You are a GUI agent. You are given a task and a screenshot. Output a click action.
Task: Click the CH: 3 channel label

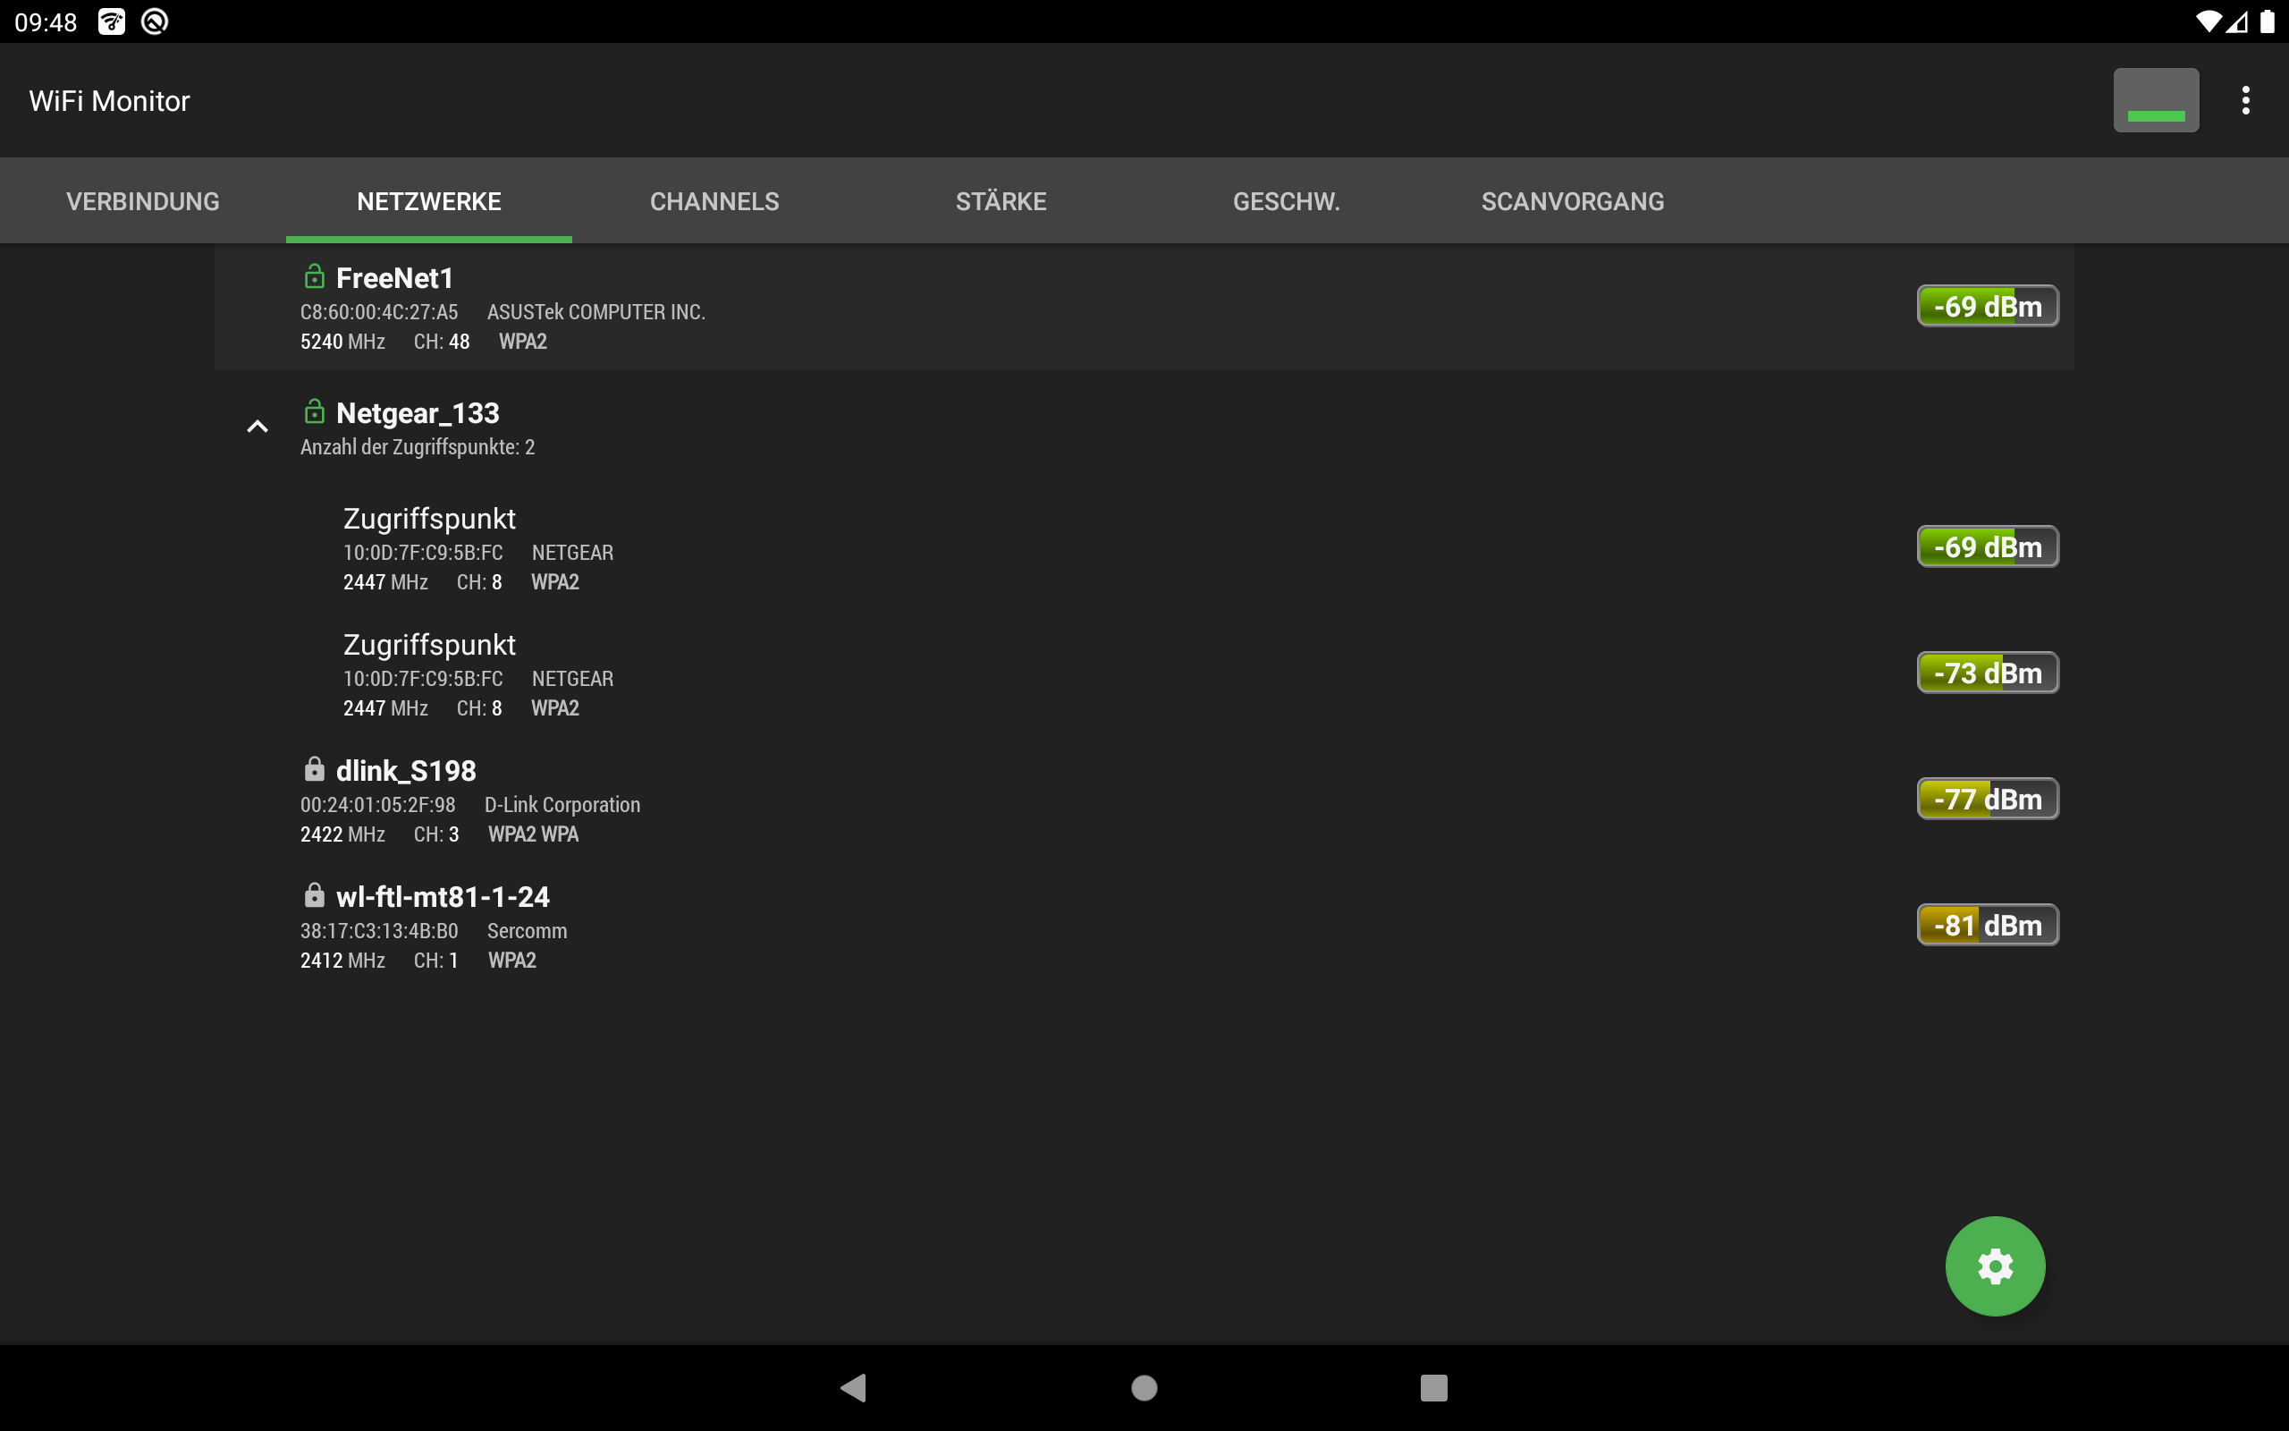pos(435,834)
